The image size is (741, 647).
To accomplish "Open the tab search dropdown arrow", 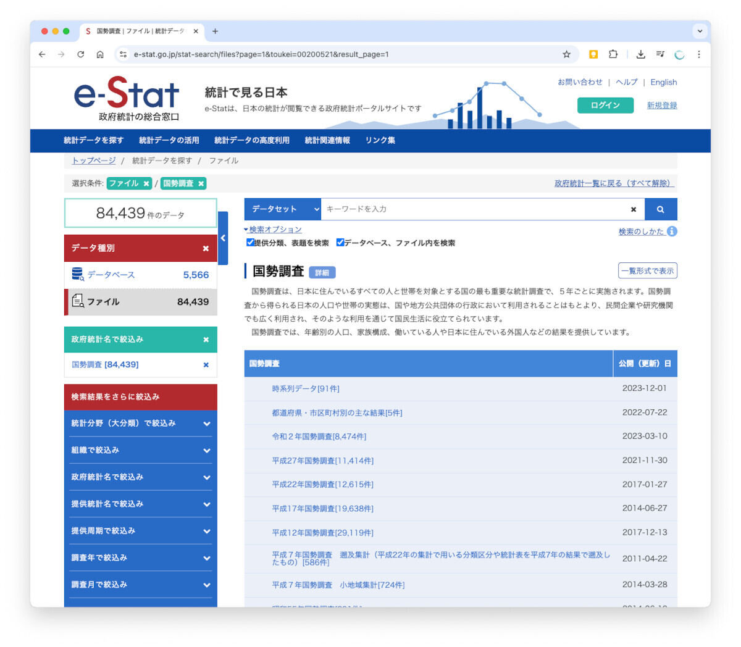I will pyautogui.click(x=700, y=31).
